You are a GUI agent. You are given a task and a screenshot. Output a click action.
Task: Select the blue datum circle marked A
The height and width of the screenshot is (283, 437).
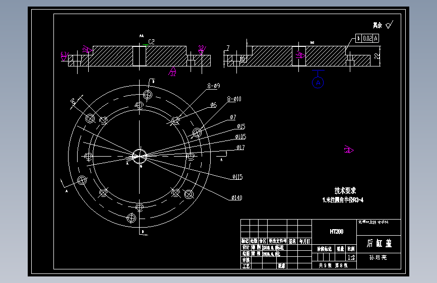tap(318, 83)
